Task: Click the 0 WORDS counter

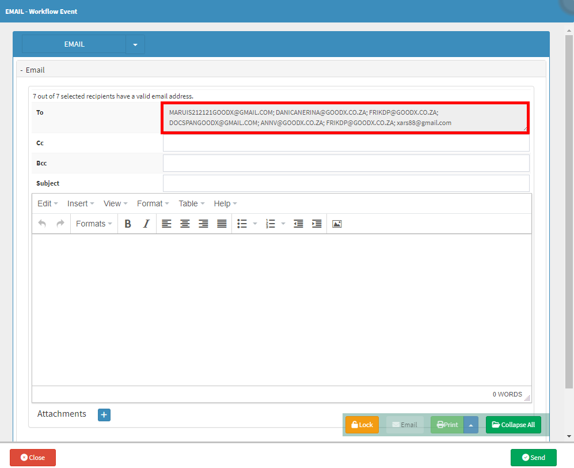Action: click(507, 394)
